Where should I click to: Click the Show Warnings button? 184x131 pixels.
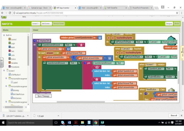(x=43, y=96)
